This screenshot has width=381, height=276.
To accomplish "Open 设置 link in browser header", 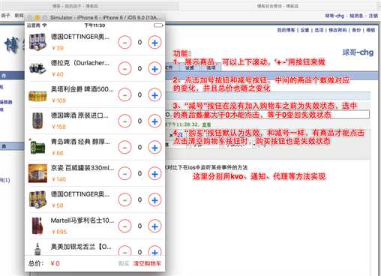I will [x=304, y=30].
